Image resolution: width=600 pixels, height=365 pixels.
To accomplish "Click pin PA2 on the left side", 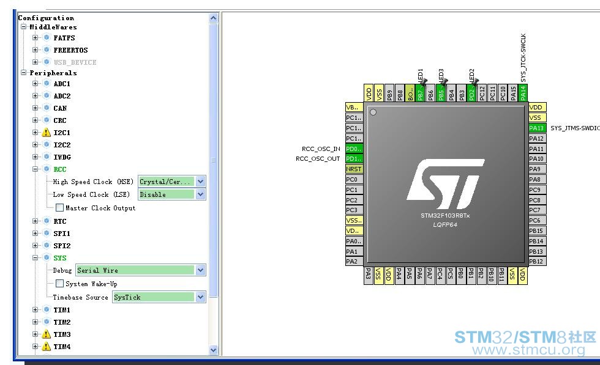I will coord(354,262).
